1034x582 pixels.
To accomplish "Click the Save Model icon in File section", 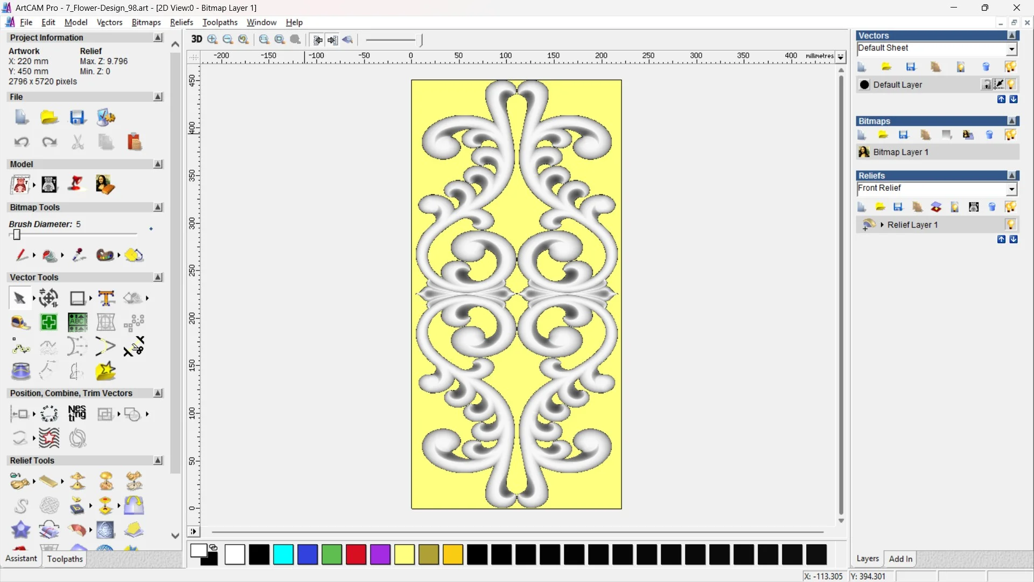I will click(x=78, y=117).
